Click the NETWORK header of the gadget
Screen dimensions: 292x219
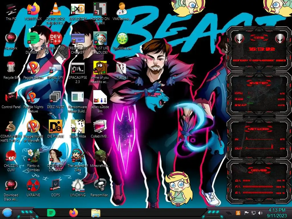[x=259, y=129]
